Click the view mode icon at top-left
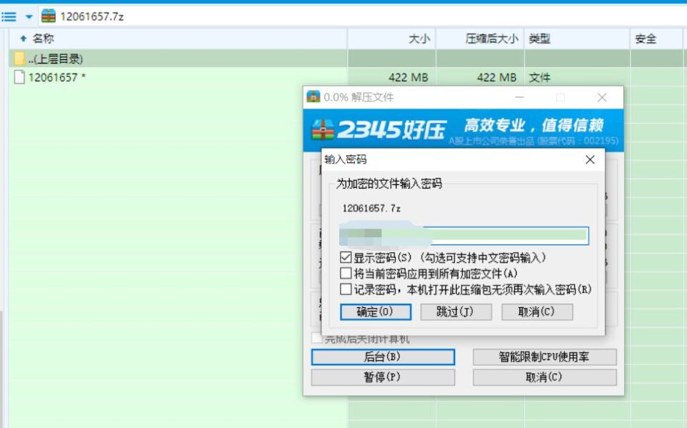Image resolution: width=687 pixels, height=428 pixels. point(9,15)
